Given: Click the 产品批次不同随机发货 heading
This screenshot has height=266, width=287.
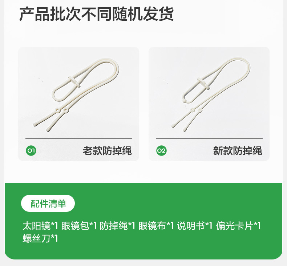Looking at the screenshot, I should pyautogui.click(x=97, y=14).
